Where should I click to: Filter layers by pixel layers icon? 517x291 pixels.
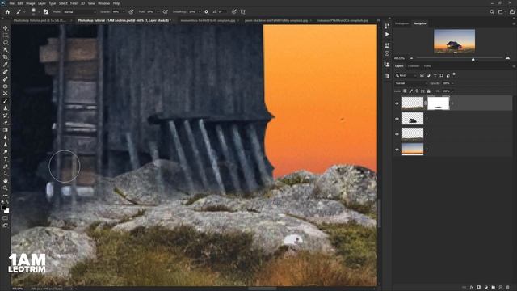(x=422, y=75)
